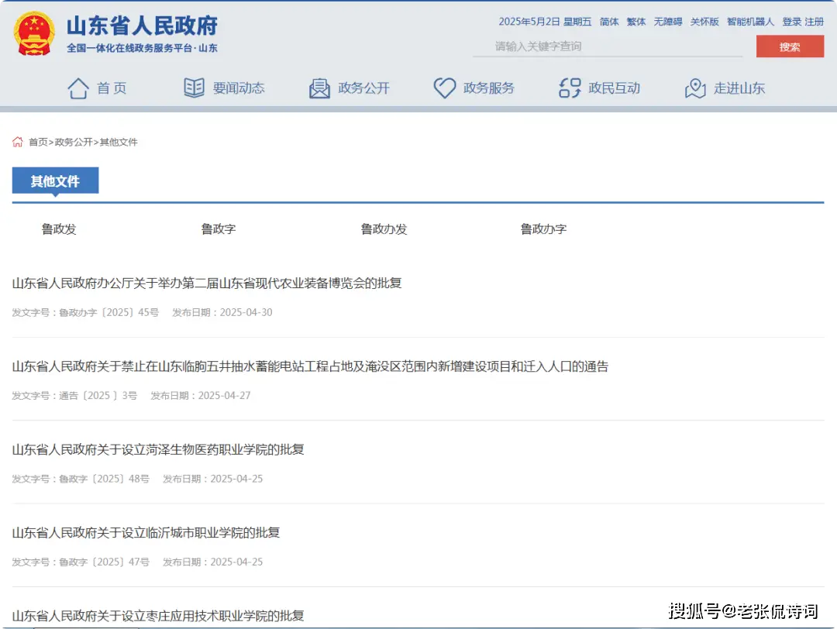Click document number 通告〔2025〕3号
Viewport: 837px width, 629px height.
click(x=98, y=396)
